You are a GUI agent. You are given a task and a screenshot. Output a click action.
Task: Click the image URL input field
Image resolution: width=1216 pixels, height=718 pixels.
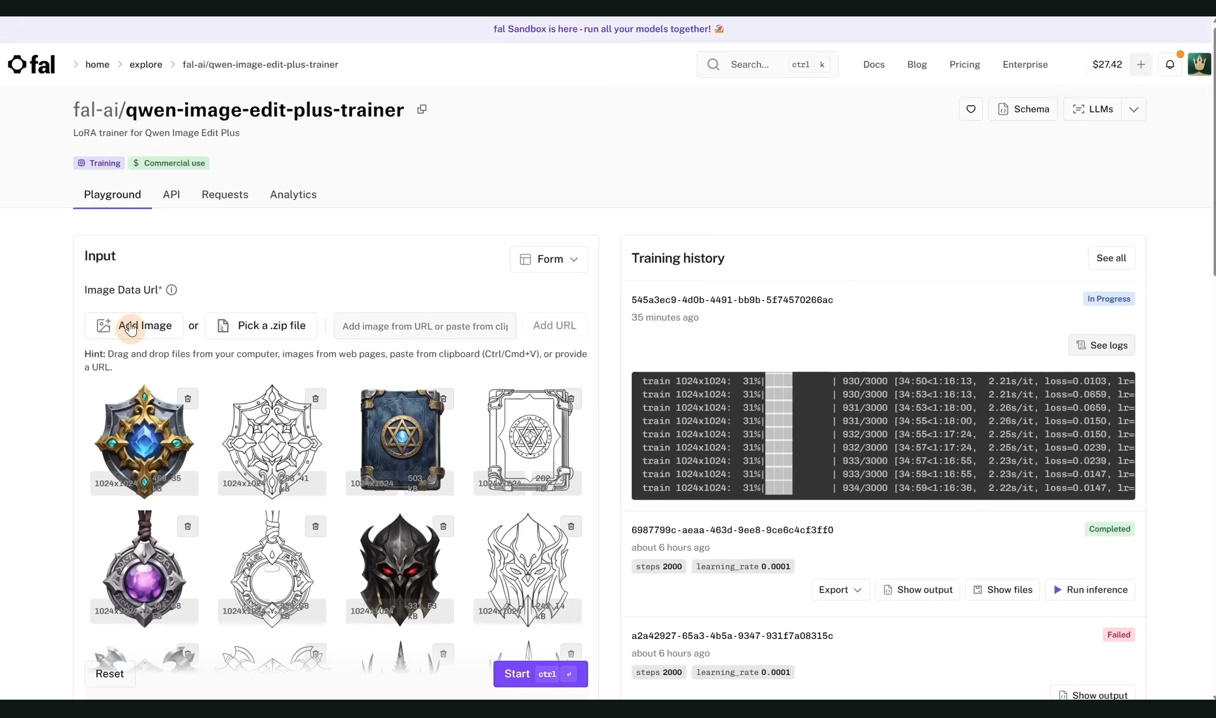point(424,326)
